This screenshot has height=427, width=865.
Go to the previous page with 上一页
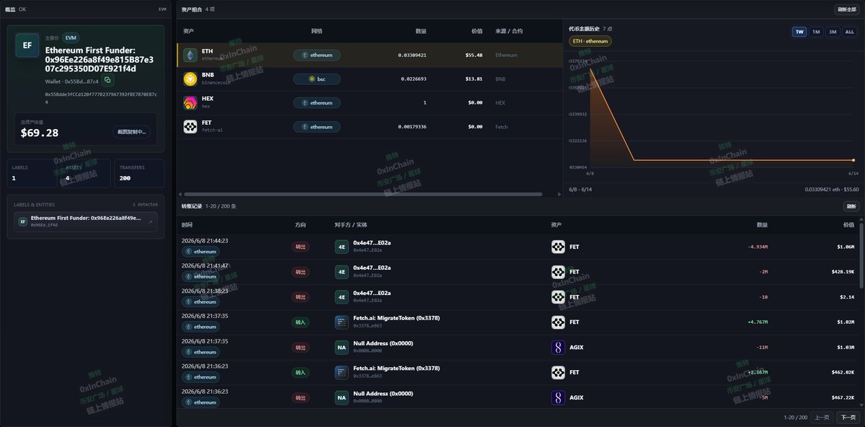(x=822, y=417)
